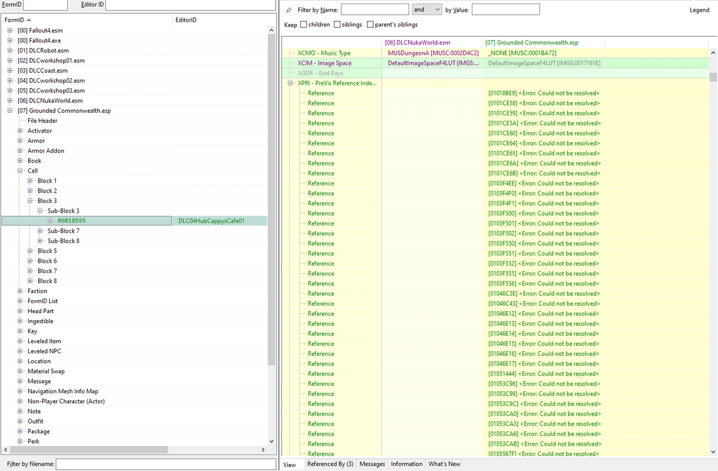Select _NONE [MUSC:0001BA72] value
This screenshot has height=471, width=718.
pos(522,53)
